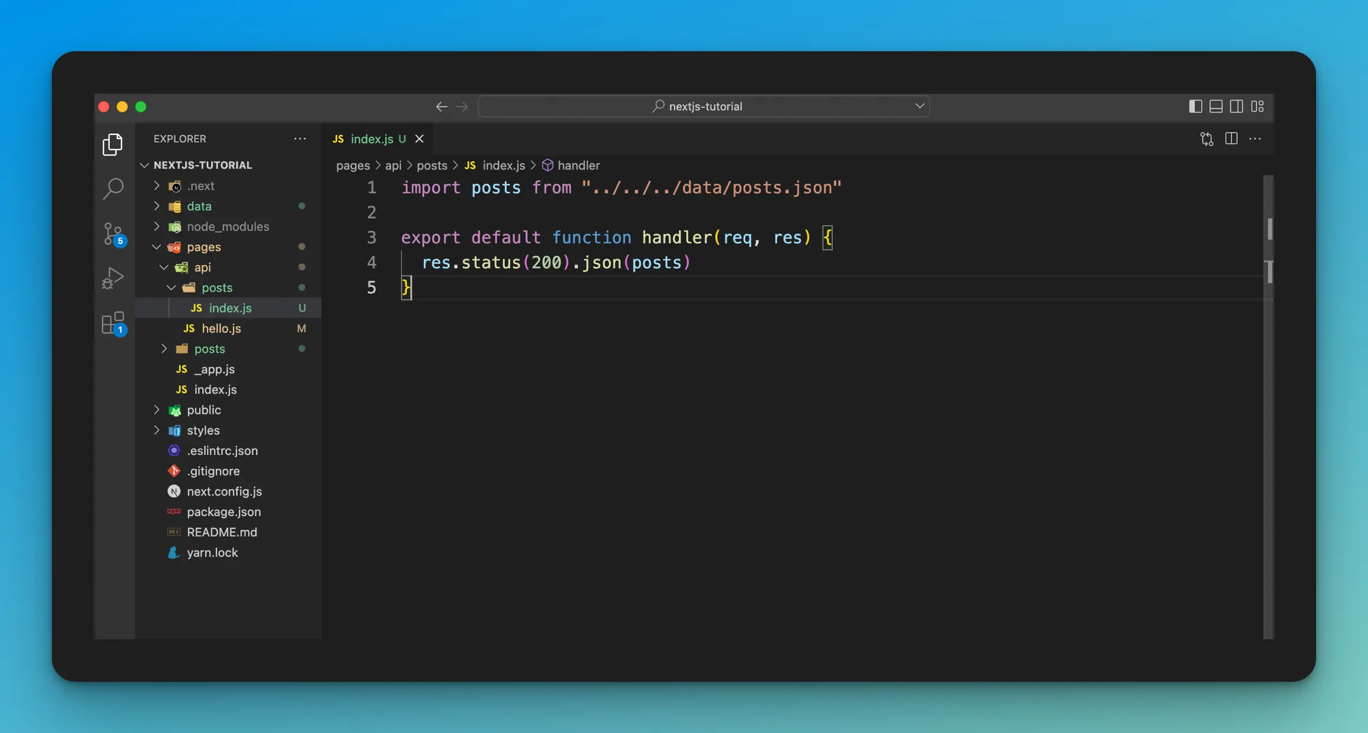Image resolution: width=1368 pixels, height=733 pixels.
Task: Click the api breadcrumb
Action: click(x=393, y=166)
